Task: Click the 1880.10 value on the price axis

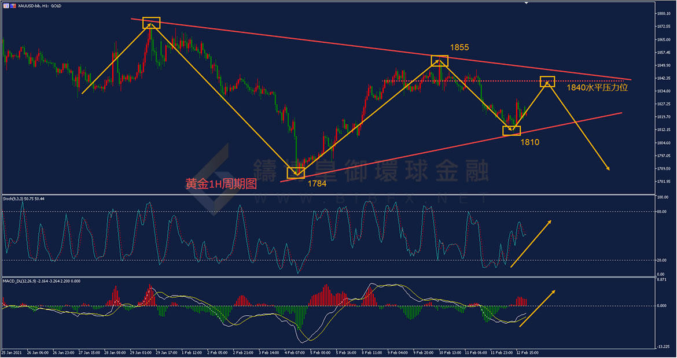Action: [x=663, y=13]
